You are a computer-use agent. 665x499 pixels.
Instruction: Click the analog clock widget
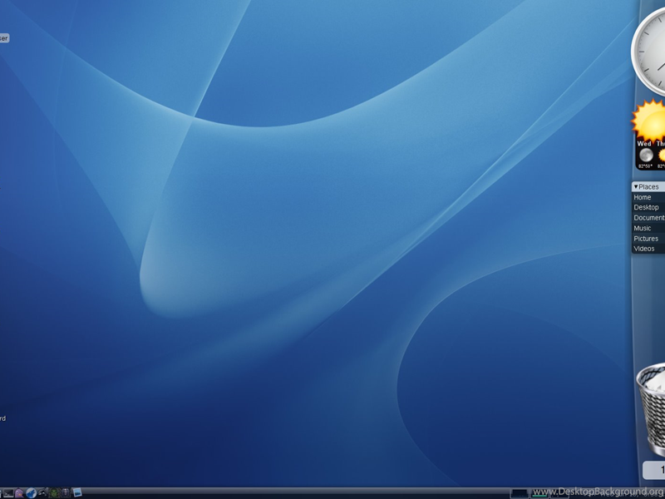(652, 47)
